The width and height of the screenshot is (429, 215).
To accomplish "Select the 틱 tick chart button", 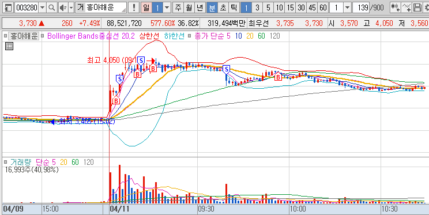I will pos(234,7).
